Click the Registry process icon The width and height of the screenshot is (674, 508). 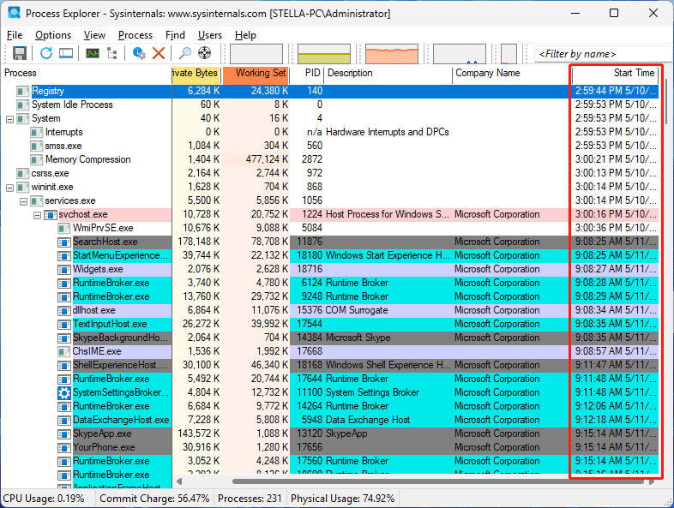point(23,91)
